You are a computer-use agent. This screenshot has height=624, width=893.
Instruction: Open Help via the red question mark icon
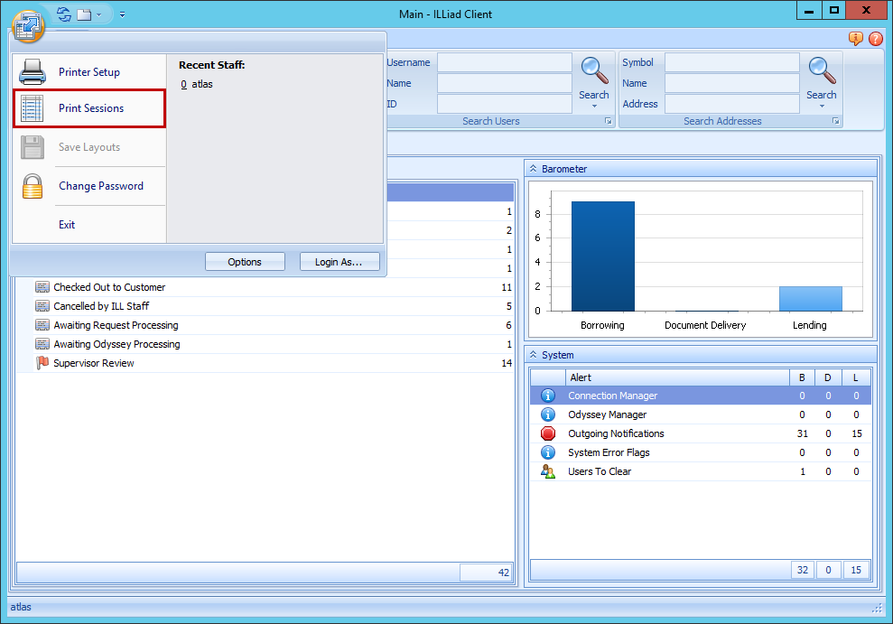[x=875, y=39]
